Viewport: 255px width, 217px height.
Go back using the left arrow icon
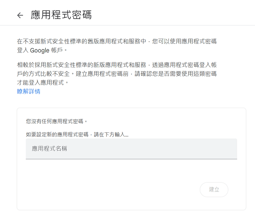click(20, 15)
